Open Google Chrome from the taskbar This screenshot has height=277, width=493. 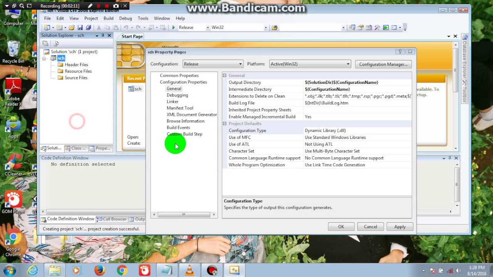[122, 270]
